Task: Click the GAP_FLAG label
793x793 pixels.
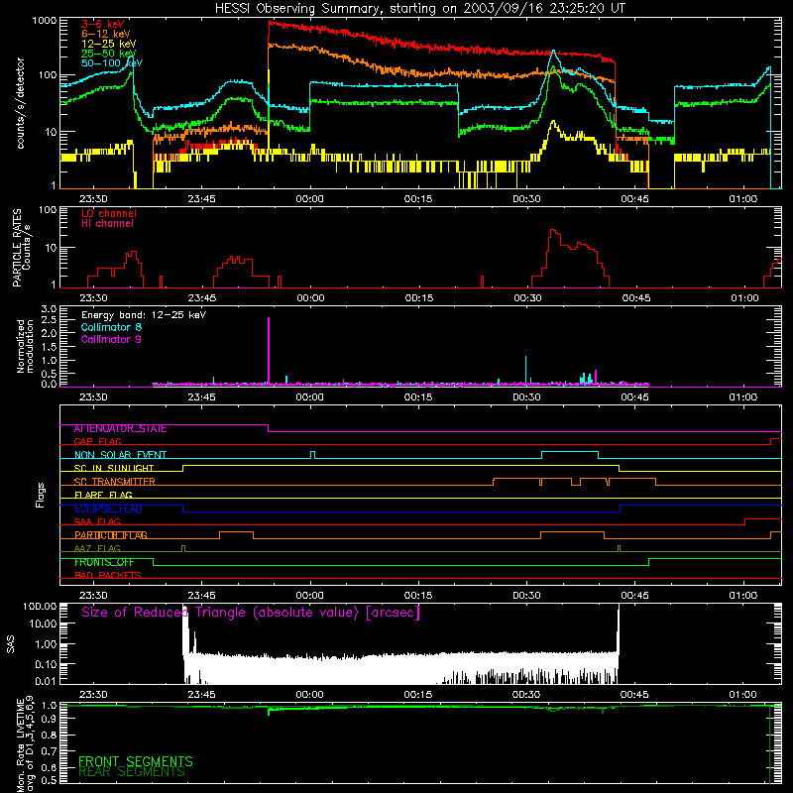Action: point(97,441)
